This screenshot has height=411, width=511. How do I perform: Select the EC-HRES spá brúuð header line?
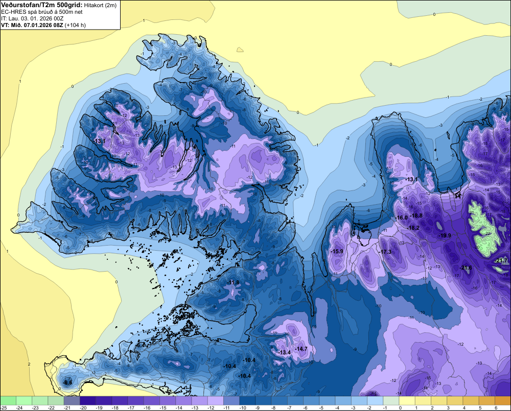coord(42,12)
